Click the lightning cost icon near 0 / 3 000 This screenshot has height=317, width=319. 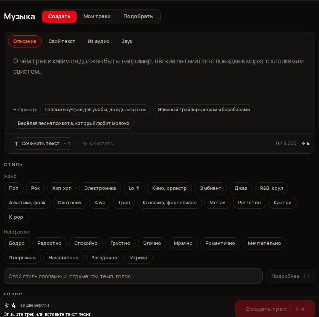(303, 144)
